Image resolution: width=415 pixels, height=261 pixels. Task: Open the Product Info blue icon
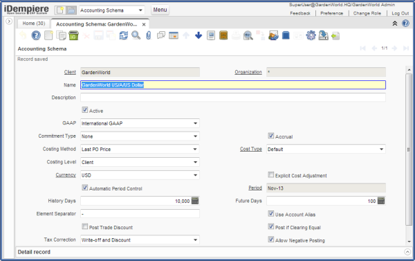[286, 35]
